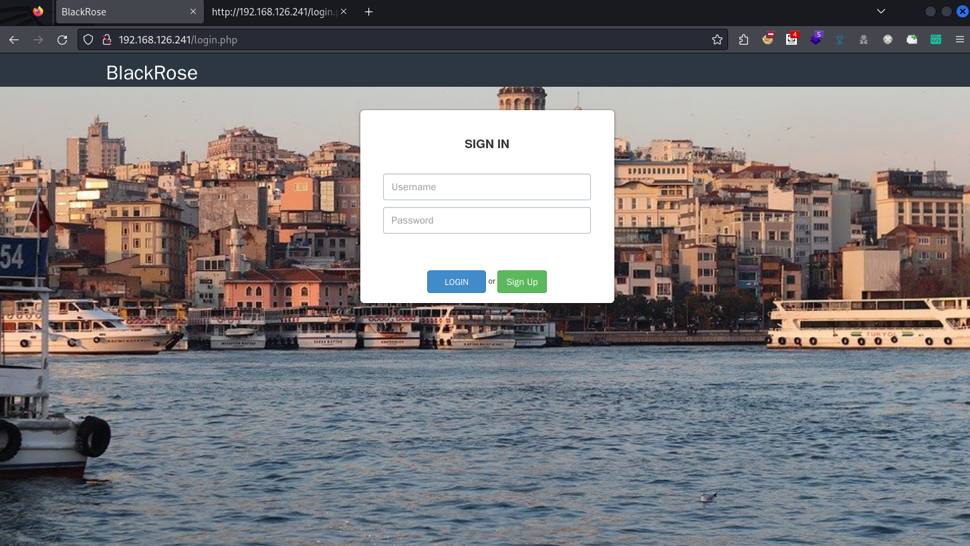Click the shield tracking-protection icon
970x546 pixels.
coord(88,39)
